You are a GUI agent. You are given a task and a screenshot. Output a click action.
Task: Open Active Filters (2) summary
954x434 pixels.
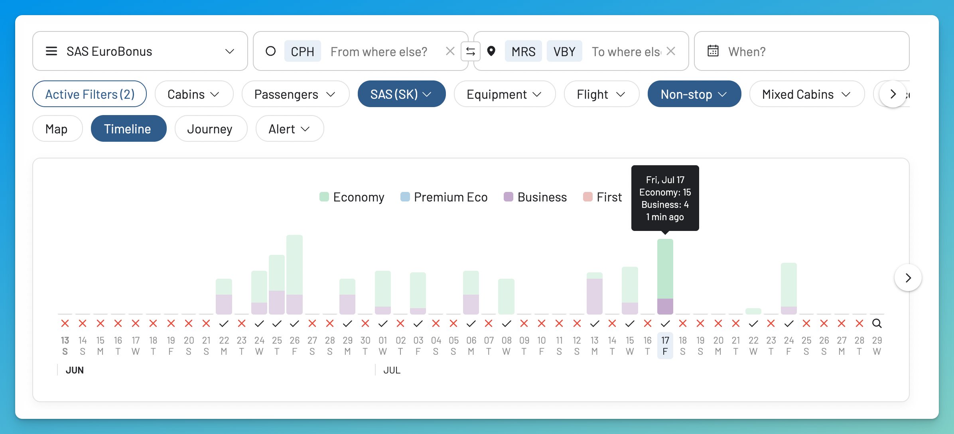click(90, 94)
